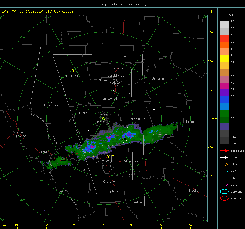Click the yellow diamond marker below Cochrane

pyautogui.click(x=93, y=157)
